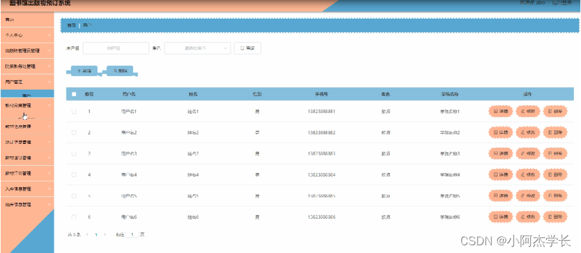This screenshot has width=581, height=253.
Task: Toggle the select-all checkbox in table header
Action: (x=74, y=94)
